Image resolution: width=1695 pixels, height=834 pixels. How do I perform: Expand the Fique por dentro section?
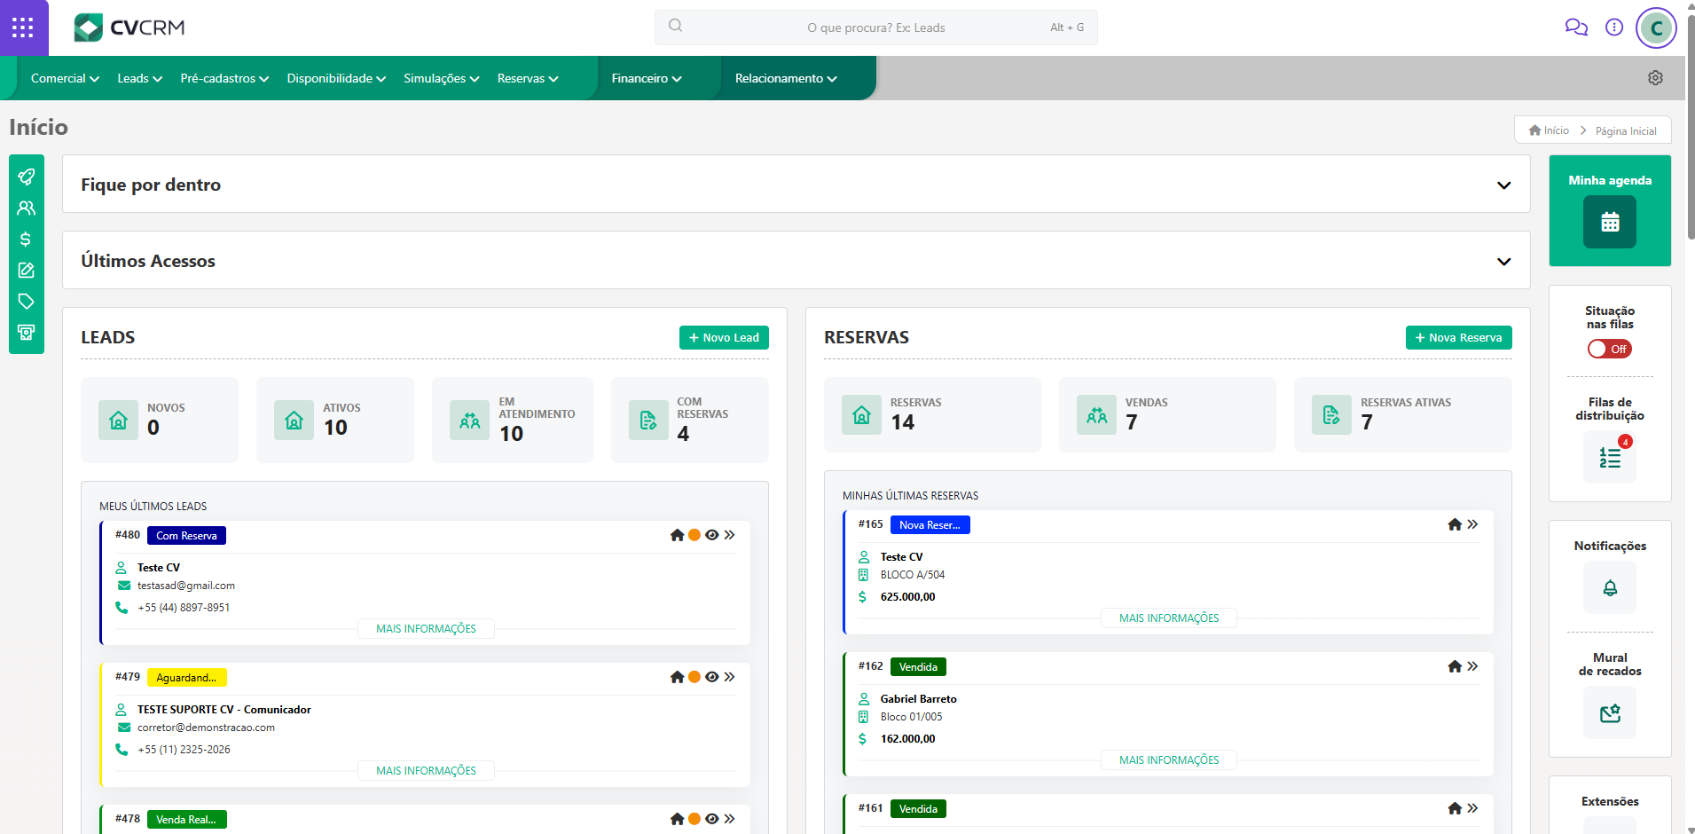click(x=1503, y=185)
